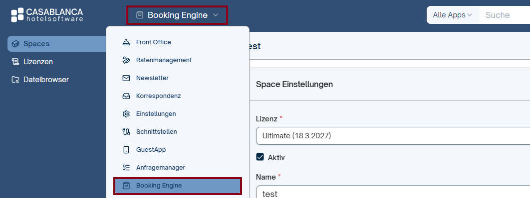This screenshot has width=530, height=198.
Task: Click the Ratenmanagement hand-coins icon
Action: click(126, 60)
